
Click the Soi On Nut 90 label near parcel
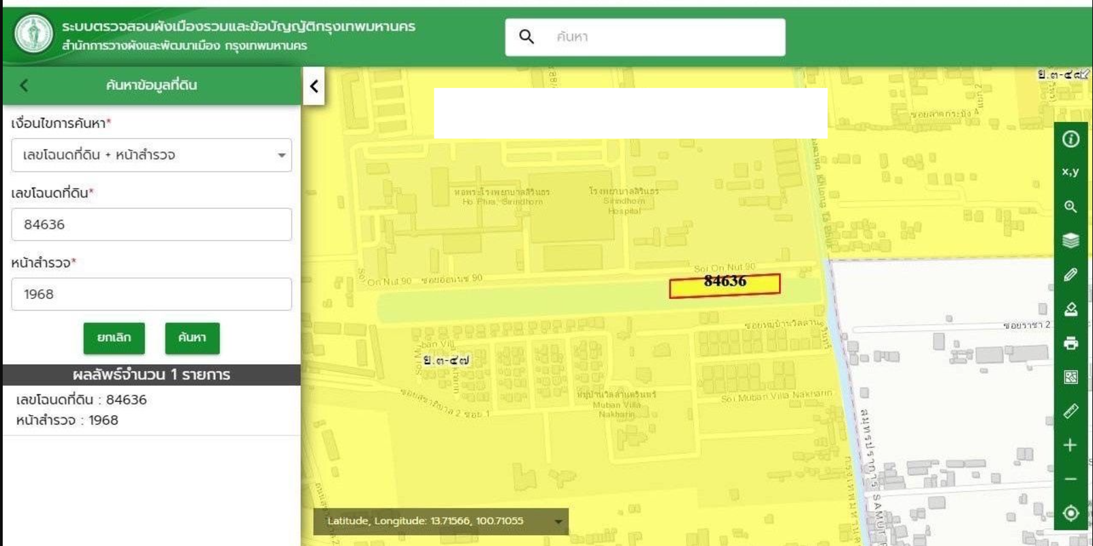point(725,268)
